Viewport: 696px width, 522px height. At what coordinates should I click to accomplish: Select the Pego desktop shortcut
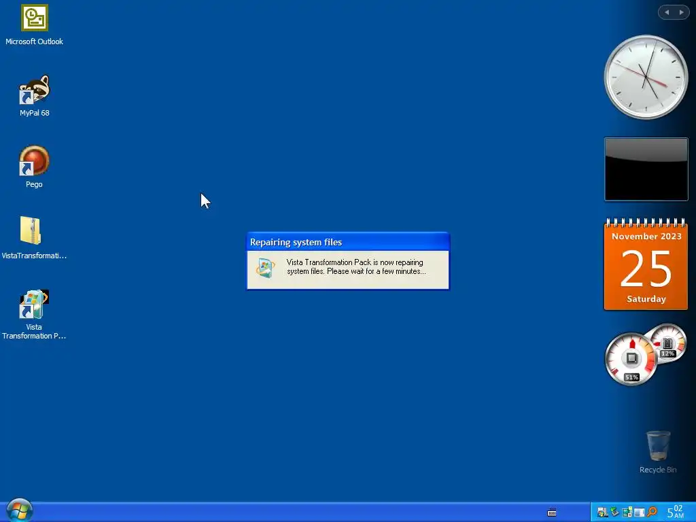[34, 167]
